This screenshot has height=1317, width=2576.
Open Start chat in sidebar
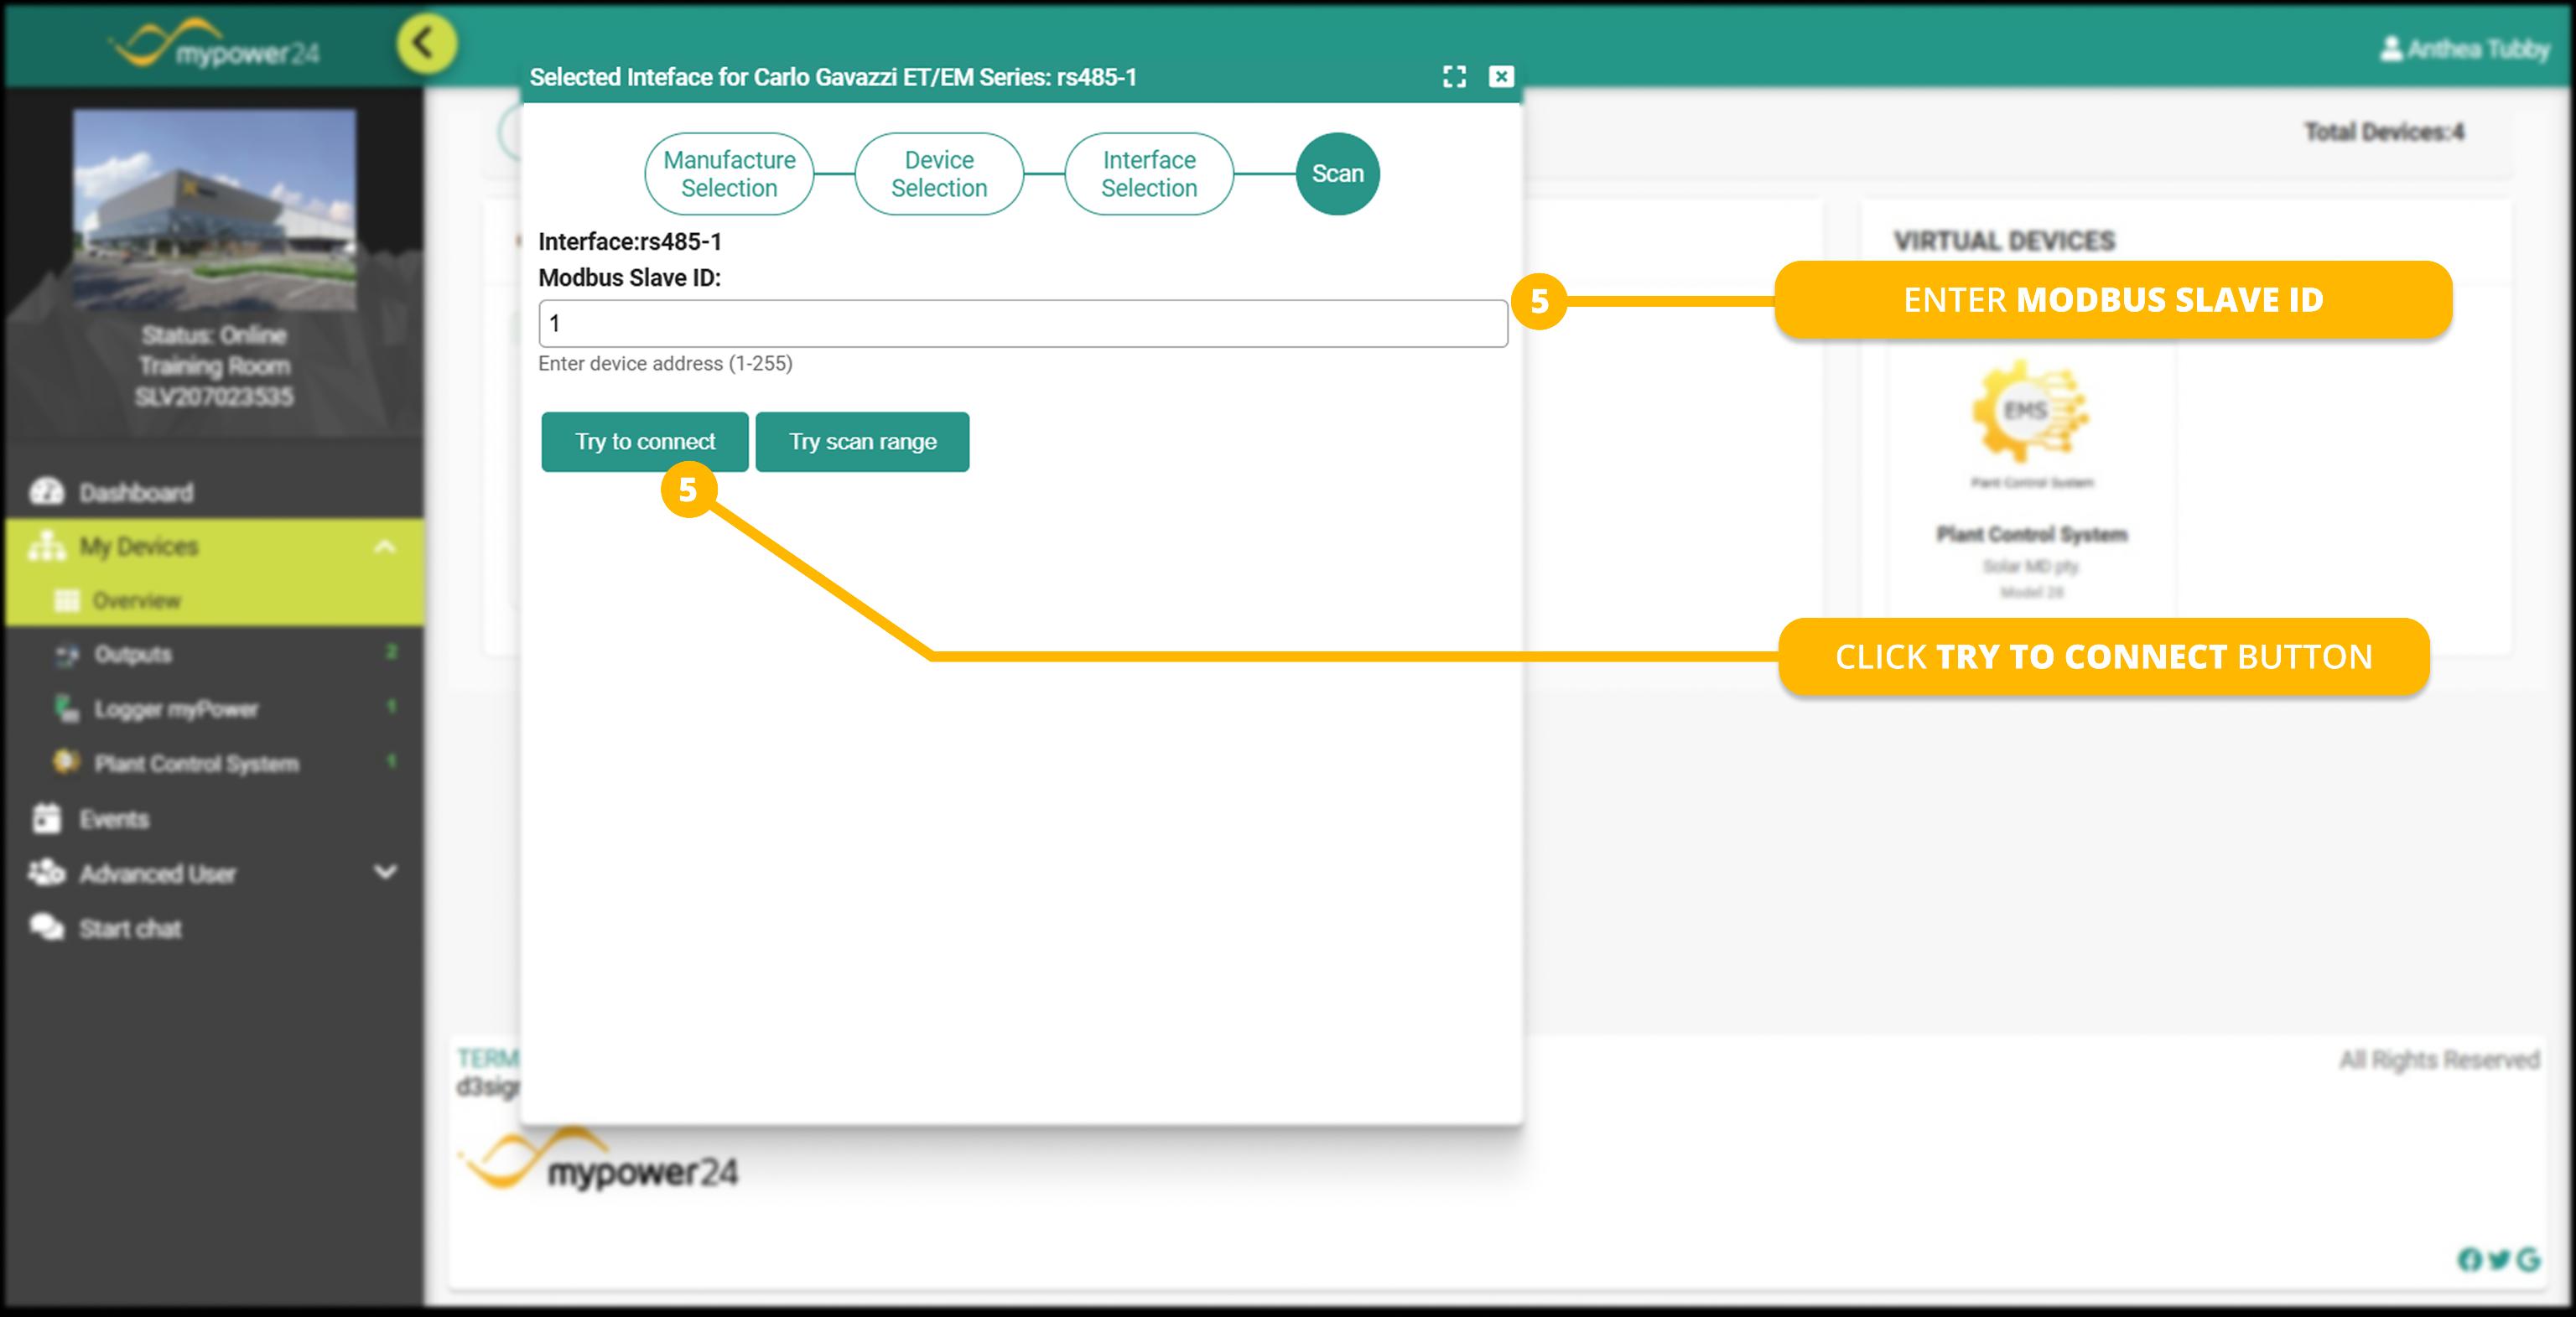(x=130, y=928)
